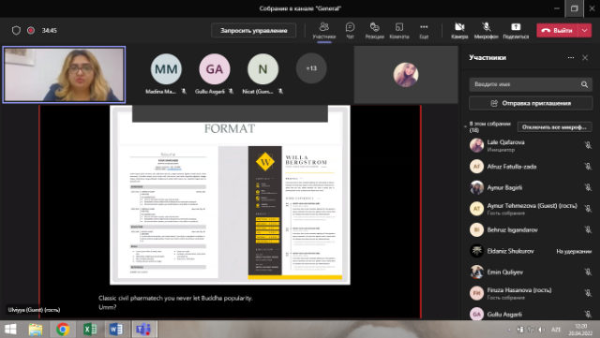Click mic icon next to Firuza Hasanova
This screenshot has height=338, width=600.
[x=588, y=293]
